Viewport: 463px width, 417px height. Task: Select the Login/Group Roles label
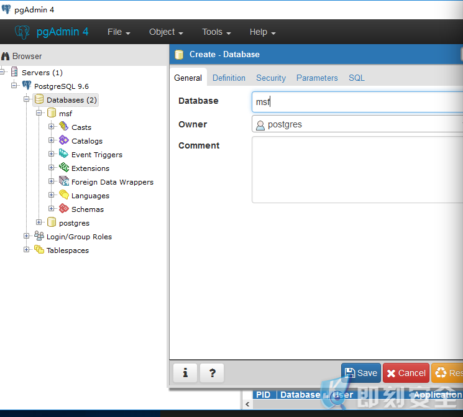[79, 237]
